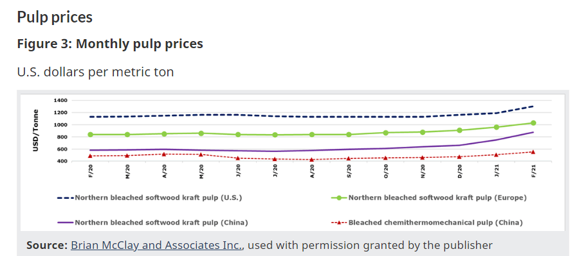Click the USD/Tonne axis label
This screenshot has height=256, width=577.
[35, 130]
